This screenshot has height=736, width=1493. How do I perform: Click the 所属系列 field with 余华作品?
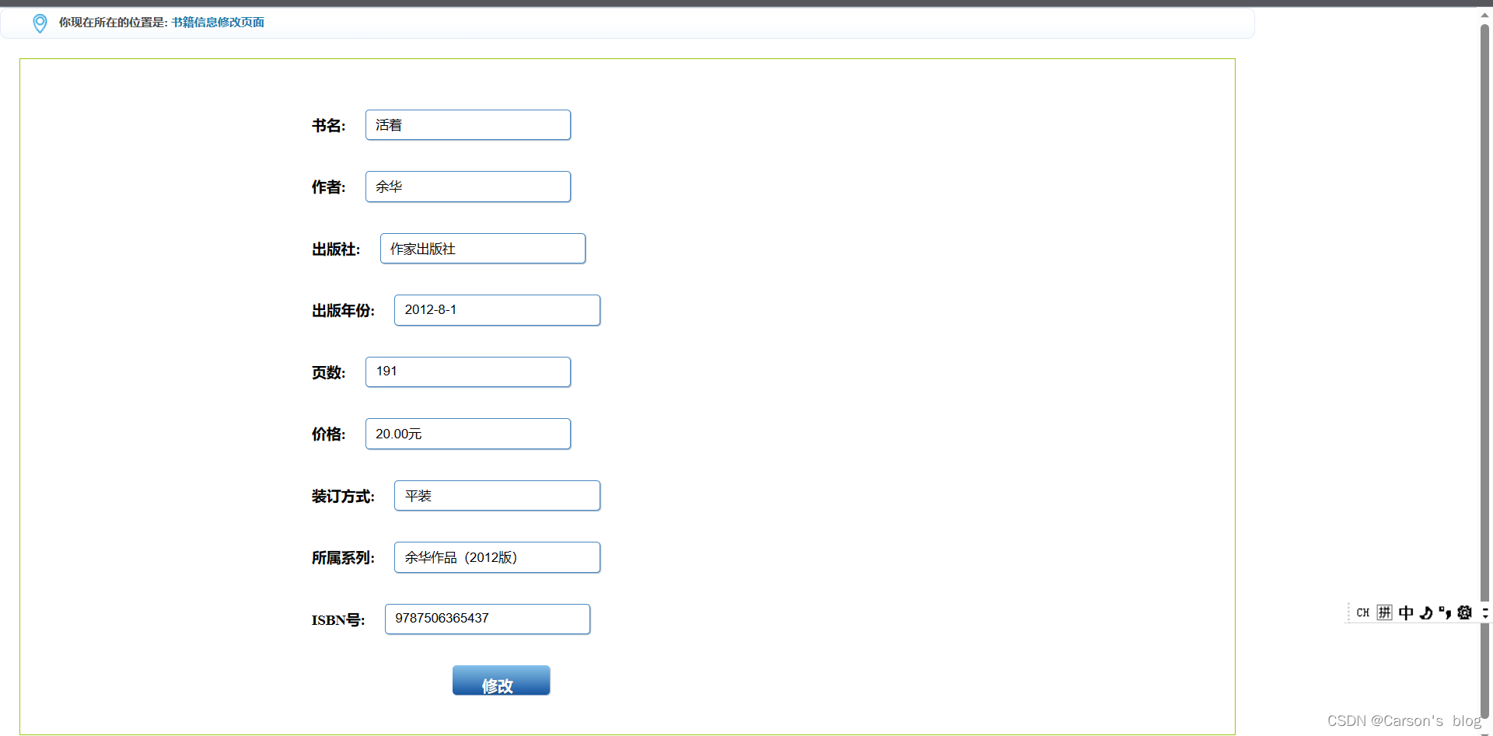497,557
